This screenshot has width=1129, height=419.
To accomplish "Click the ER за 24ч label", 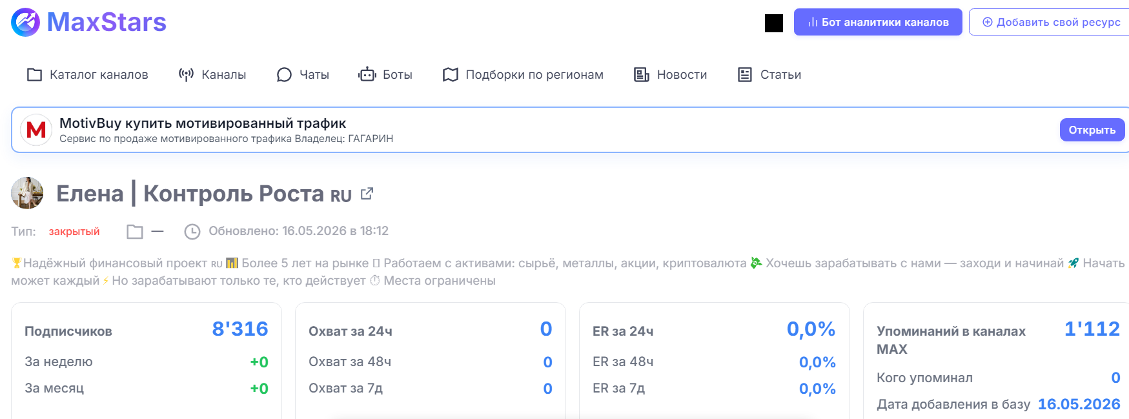I will pos(623,331).
